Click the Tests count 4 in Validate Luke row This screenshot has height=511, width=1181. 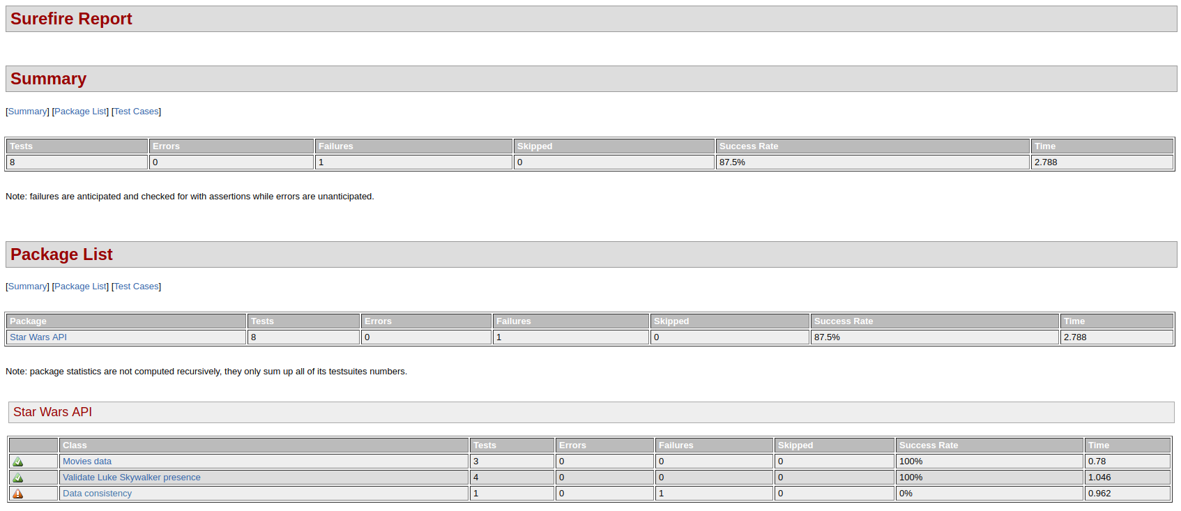click(x=475, y=478)
